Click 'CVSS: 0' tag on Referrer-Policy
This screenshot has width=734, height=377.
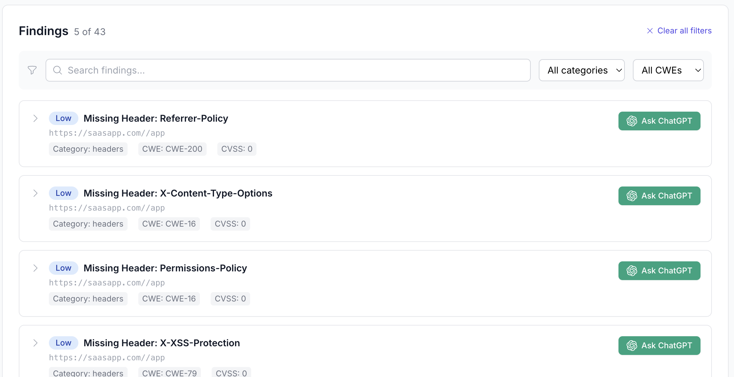pos(237,149)
